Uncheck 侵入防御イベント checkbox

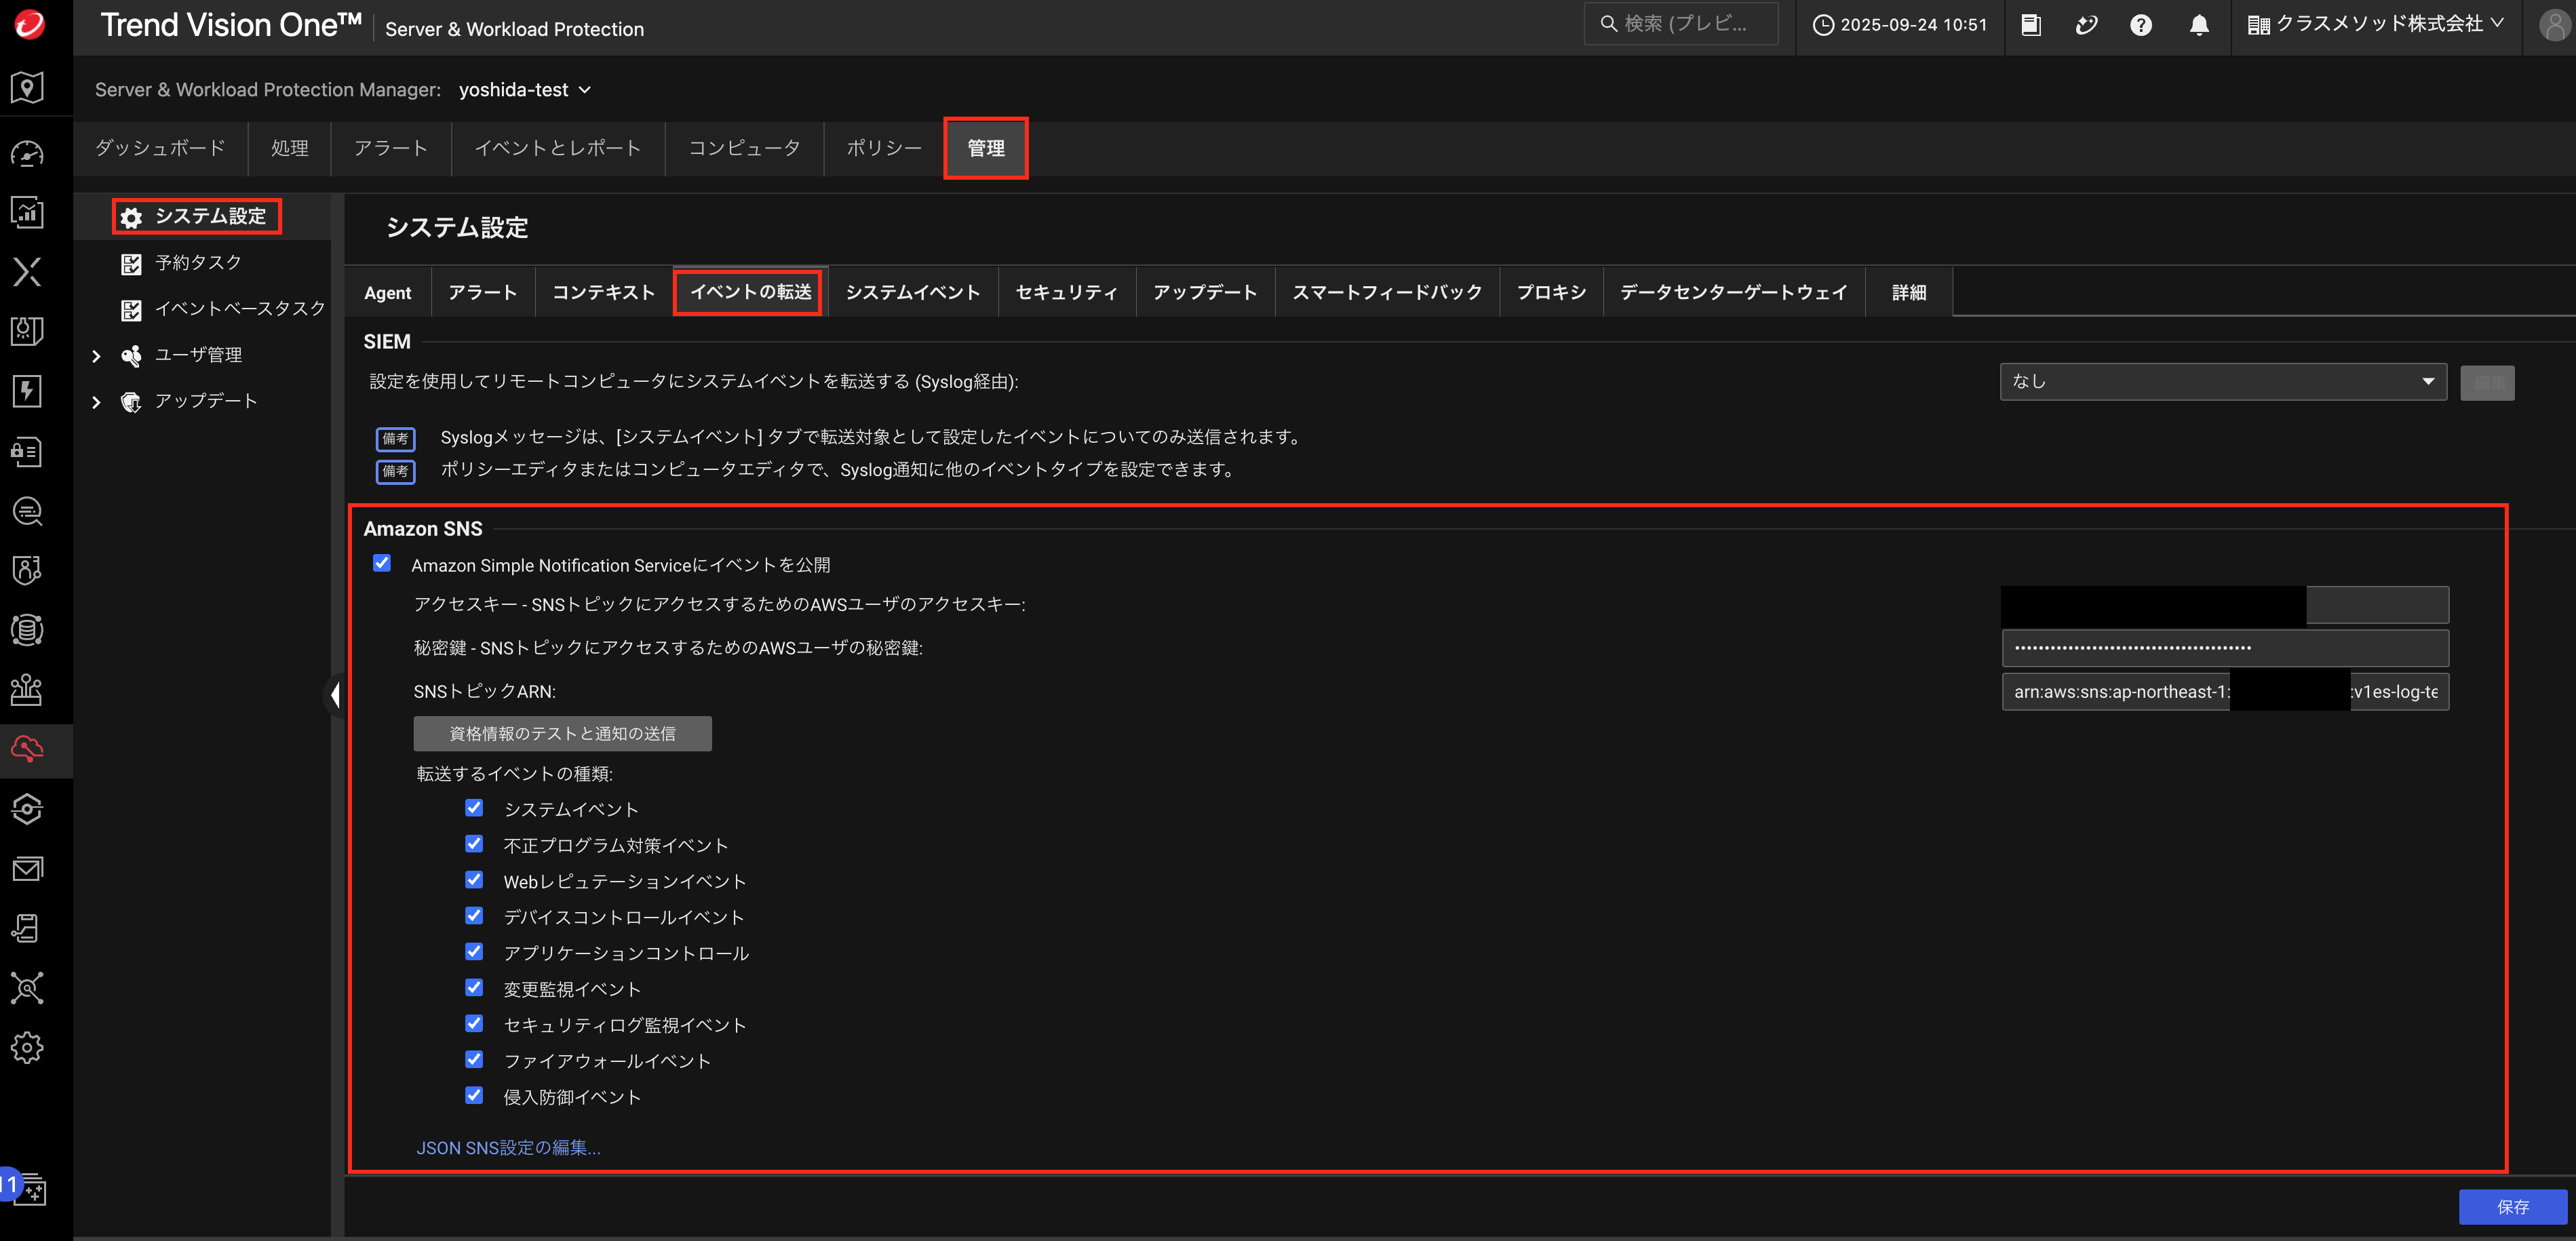(474, 1096)
